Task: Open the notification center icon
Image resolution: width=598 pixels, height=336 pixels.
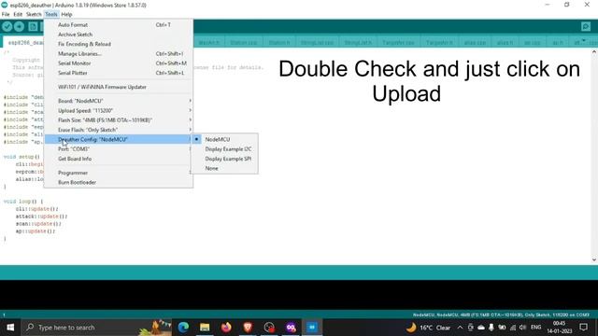Action: (583, 328)
